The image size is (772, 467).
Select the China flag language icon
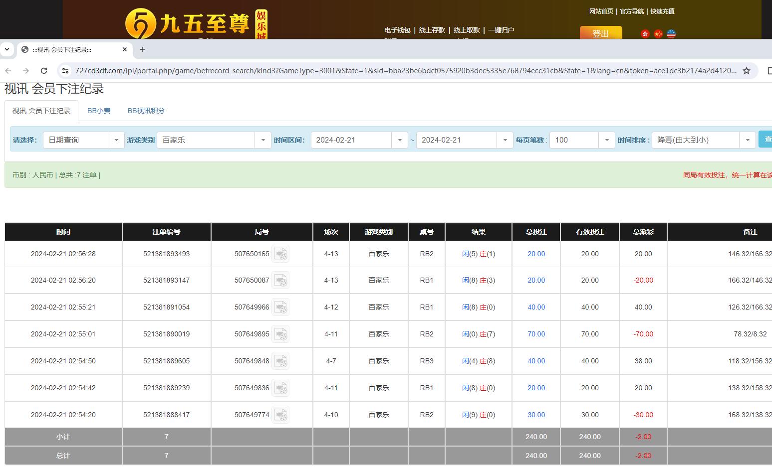tap(658, 34)
